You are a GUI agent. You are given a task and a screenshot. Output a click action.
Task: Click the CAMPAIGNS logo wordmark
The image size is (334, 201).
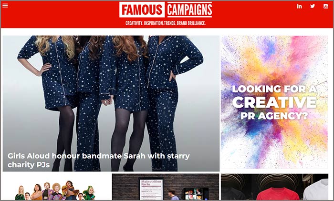point(189,10)
